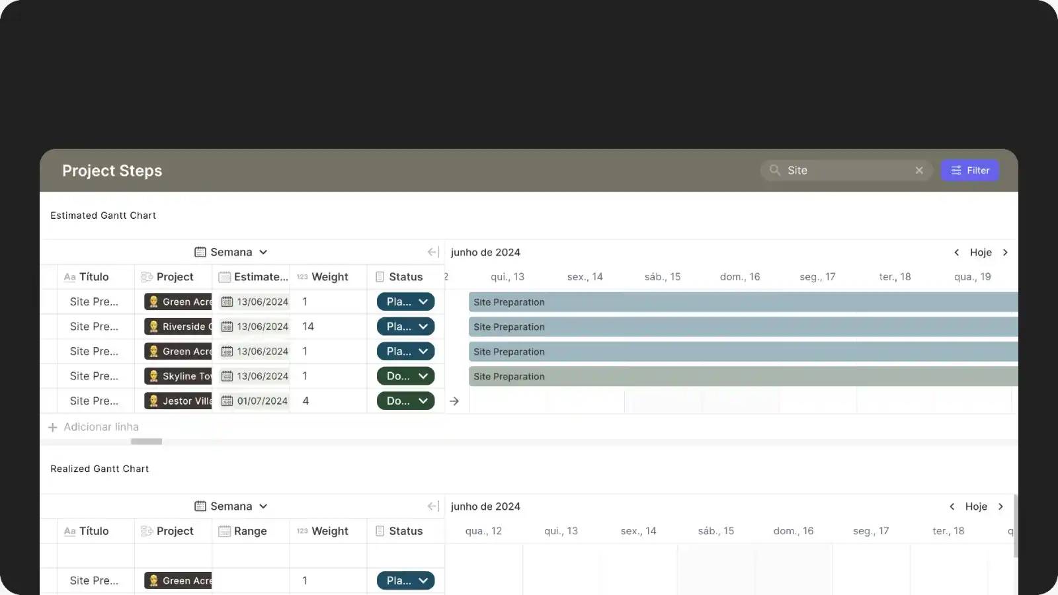
Task: Open the 01/07/2024 date cell for Jestor Villa
Action: (x=255, y=401)
